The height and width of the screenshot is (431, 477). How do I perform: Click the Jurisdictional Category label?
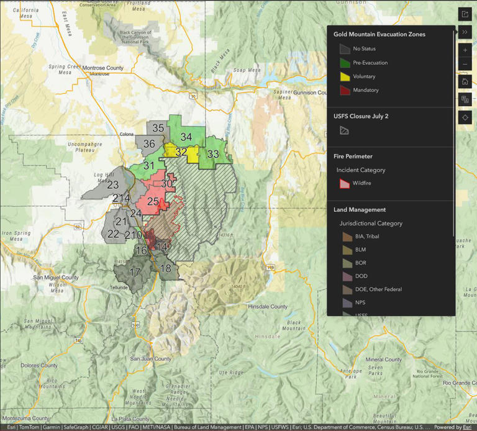click(371, 223)
